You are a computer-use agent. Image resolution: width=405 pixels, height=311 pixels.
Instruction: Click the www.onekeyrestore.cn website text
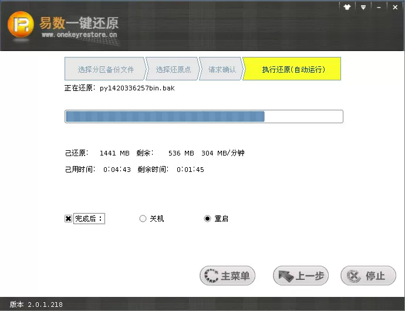tap(79, 35)
